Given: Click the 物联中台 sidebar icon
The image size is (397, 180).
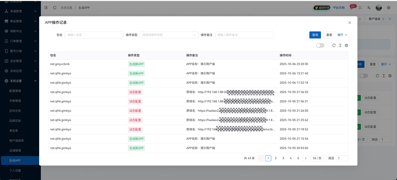Looking at the screenshot, I should tap(7, 31).
